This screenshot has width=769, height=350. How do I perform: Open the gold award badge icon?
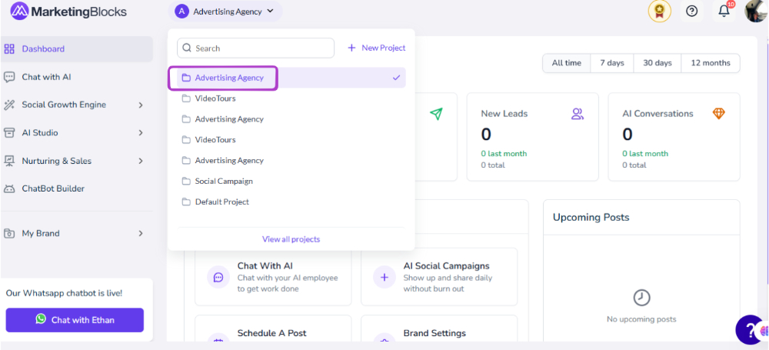click(x=659, y=11)
